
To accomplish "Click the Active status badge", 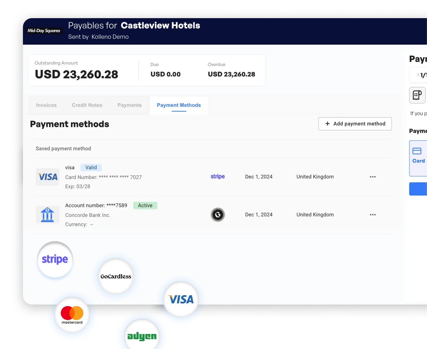I will [x=145, y=205].
